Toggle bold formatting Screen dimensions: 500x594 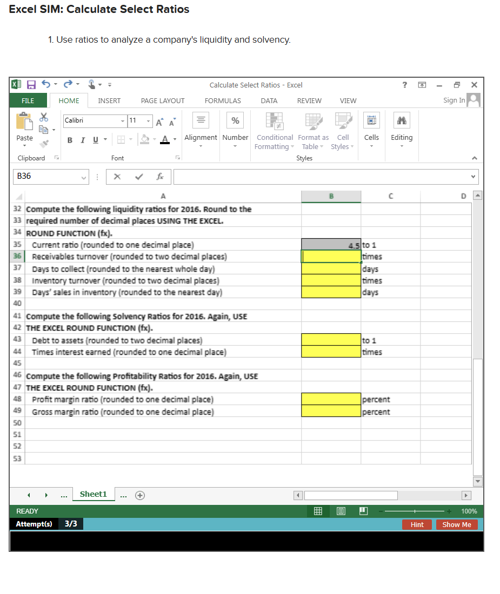[x=70, y=140]
